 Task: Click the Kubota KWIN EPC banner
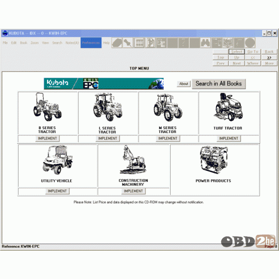(104, 84)
